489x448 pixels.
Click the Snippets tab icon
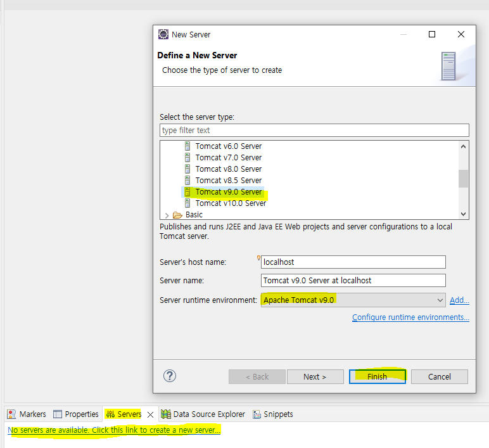[x=257, y=414]
